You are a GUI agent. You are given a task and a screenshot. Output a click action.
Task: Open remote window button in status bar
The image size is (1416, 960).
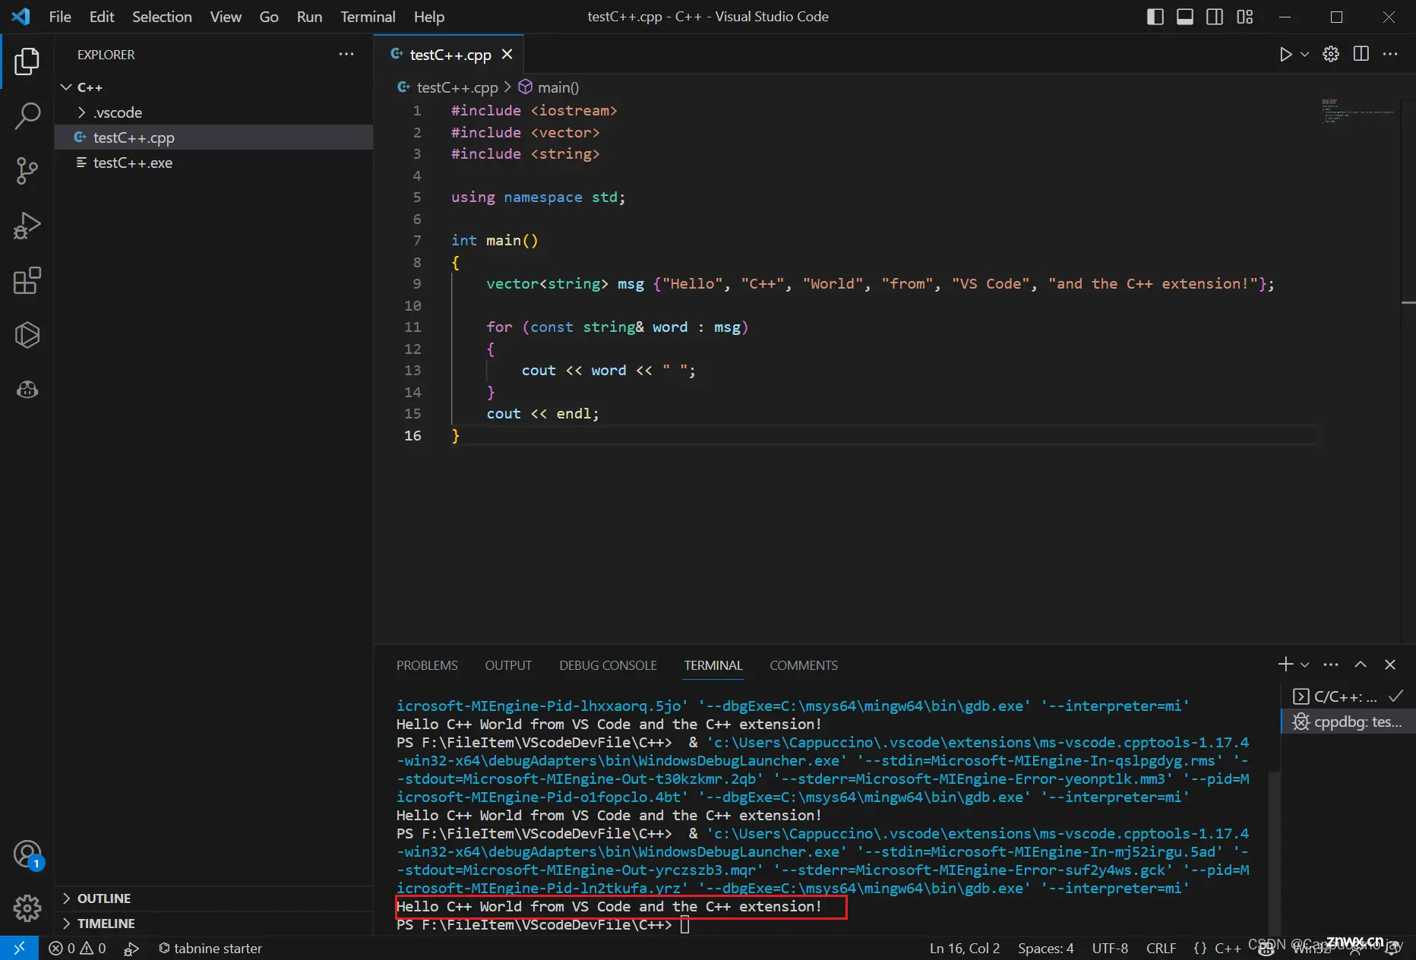coord(19,948)
